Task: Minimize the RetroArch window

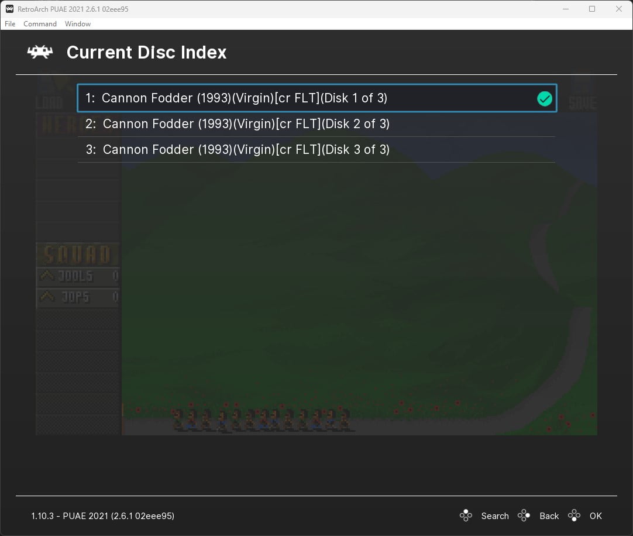Action: pyautogui.click(x=565, y=9)
